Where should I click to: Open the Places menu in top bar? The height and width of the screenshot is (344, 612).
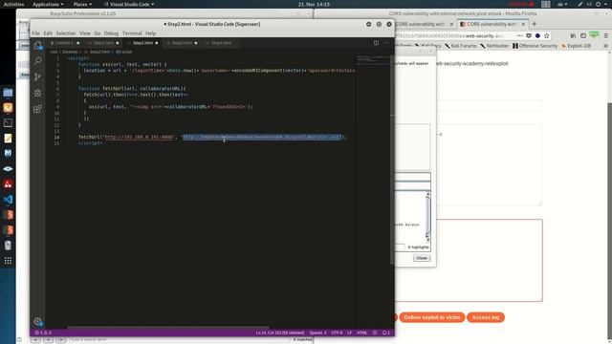[82, 4]
